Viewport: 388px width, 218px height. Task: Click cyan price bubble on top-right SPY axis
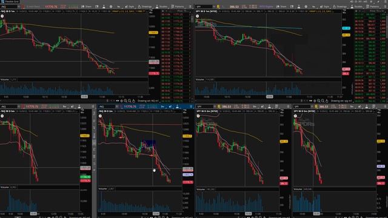point(346,28)
